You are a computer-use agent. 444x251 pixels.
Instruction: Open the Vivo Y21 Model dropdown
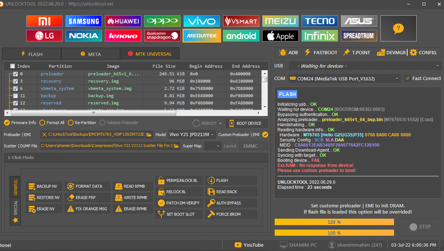[192, 135]
